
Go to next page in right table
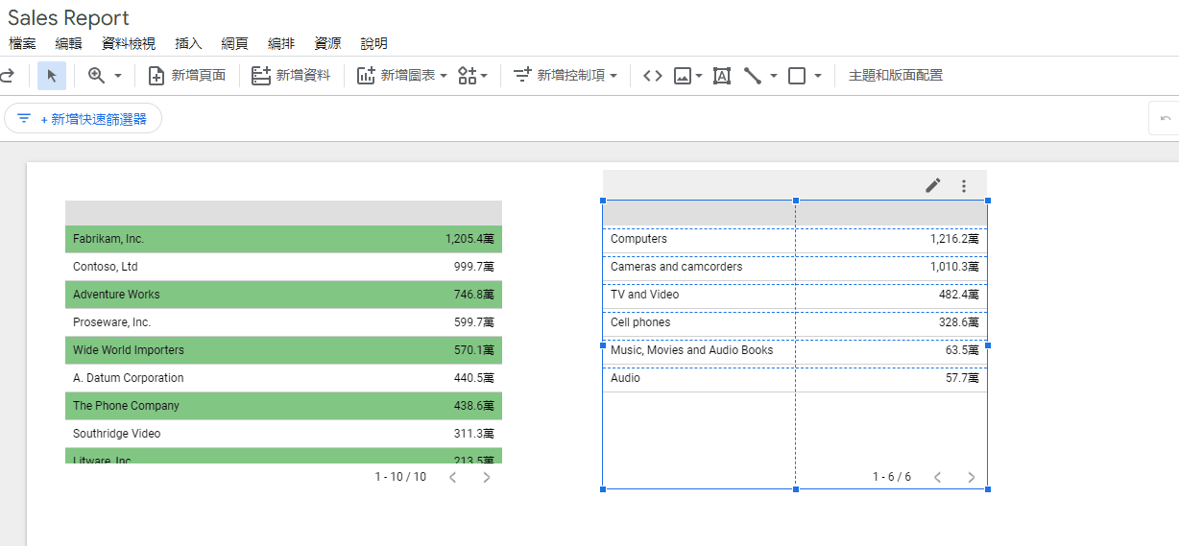972,477
